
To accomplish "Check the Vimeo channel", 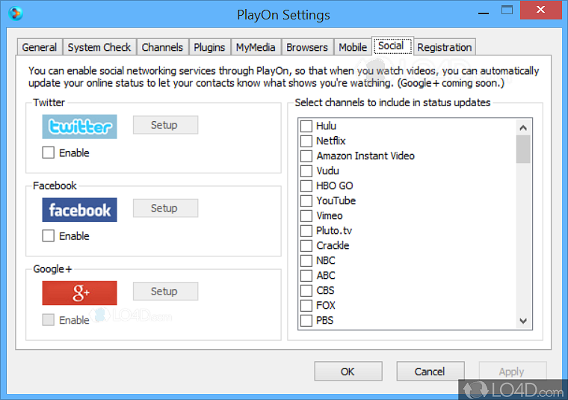I will 306,216.
